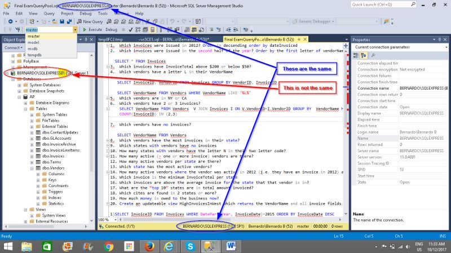Click the Save All icon
This screenshot has width=451, height=253.
pos(69,21)
